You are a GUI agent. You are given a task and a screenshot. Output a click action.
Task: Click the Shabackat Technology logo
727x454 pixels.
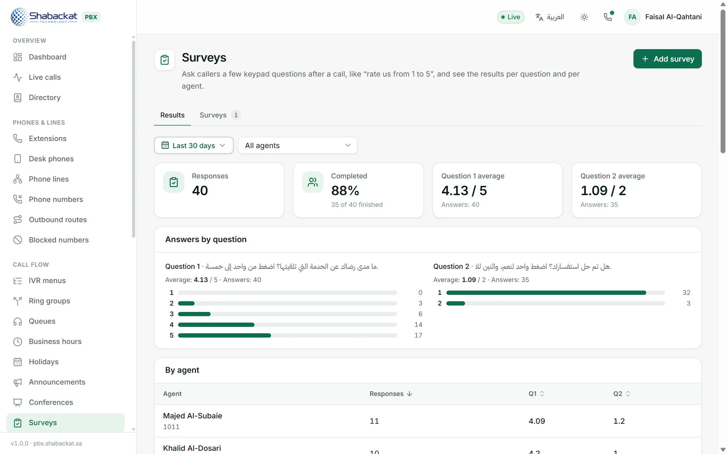point(44,17)
